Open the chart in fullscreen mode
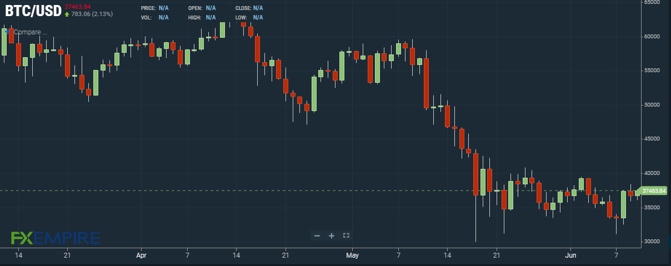This screenshot has height=266, width=671. 346,235
